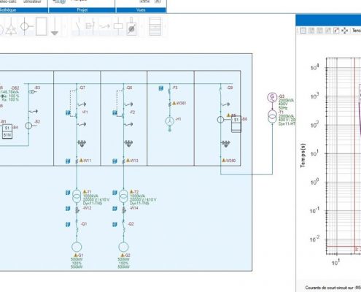Select the delta triangle transformer symbol
The width and height of the screenshot is (361, 292).
click(11, 27)
